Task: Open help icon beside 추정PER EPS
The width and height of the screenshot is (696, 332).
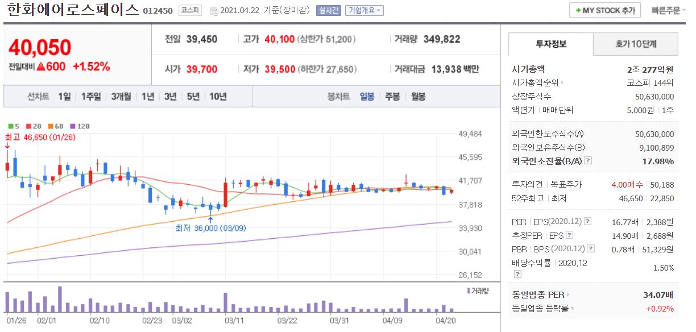Action: [x=569, y=235]
